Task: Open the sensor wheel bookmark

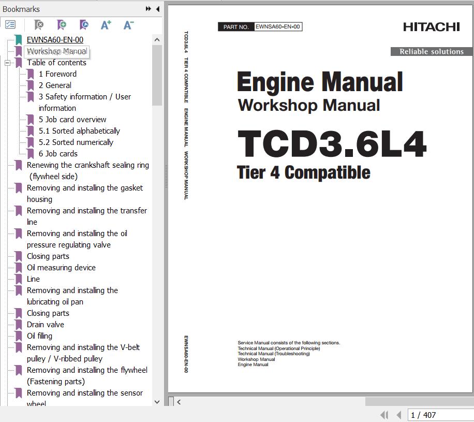Action: [x=85, y=398]
